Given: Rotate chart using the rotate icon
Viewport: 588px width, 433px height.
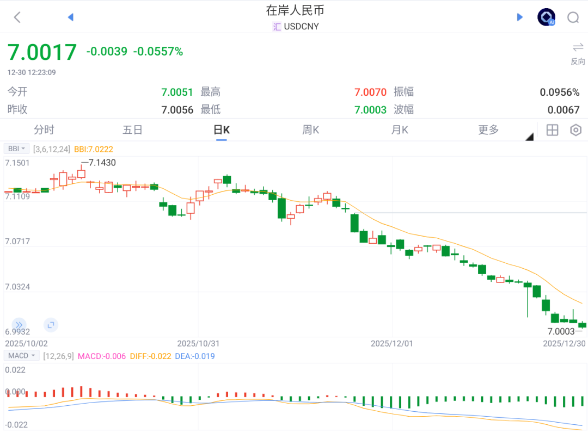Looking at the screenshot, I should (51, 325).
